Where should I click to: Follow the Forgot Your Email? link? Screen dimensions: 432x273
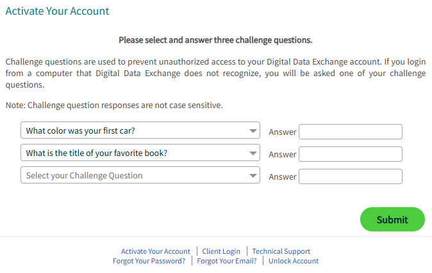click(x=227, y=261)
